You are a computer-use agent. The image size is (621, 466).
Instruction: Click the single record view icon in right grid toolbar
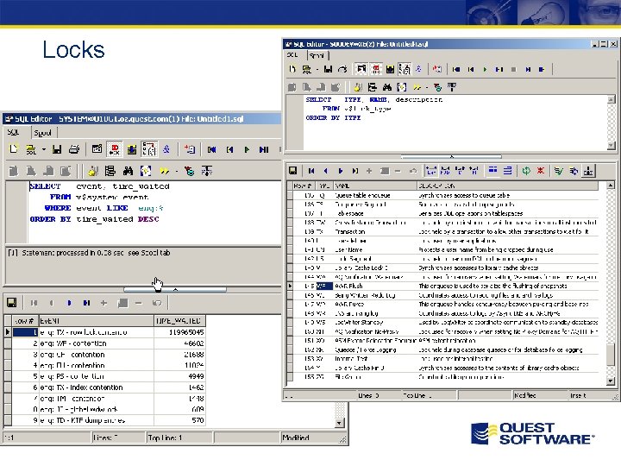pos(507,171)
